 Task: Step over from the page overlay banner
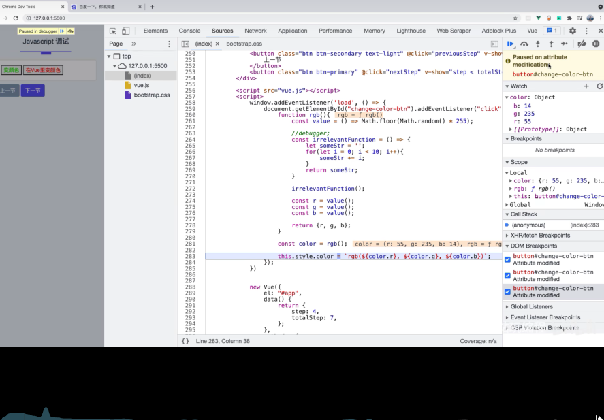[x=71, y=31]
